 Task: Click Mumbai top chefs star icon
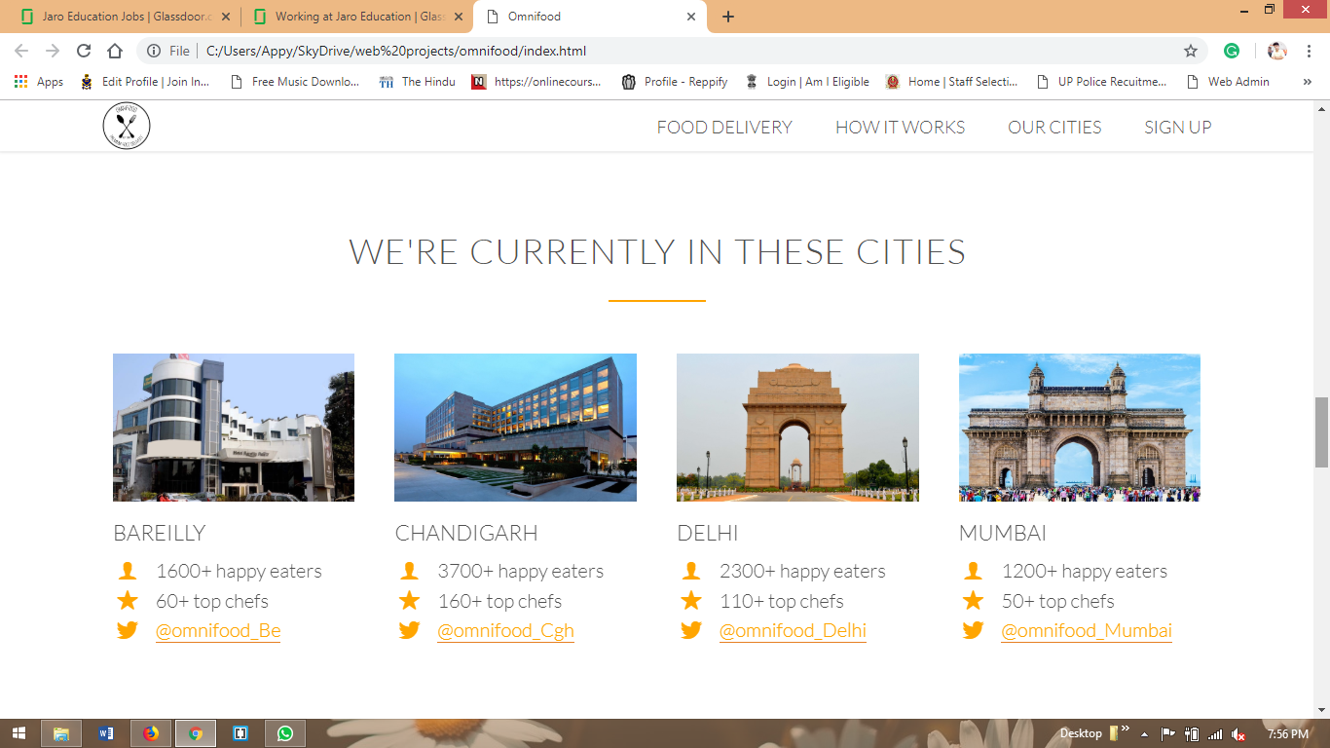click(973, 600)
